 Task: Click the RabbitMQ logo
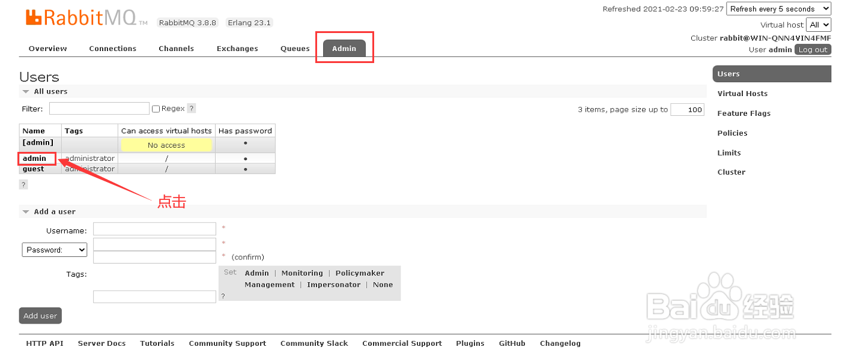tap(86, 17)
